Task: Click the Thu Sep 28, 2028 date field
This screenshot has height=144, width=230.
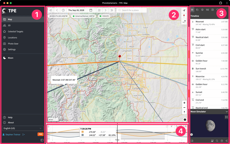Action: point(76,10)
